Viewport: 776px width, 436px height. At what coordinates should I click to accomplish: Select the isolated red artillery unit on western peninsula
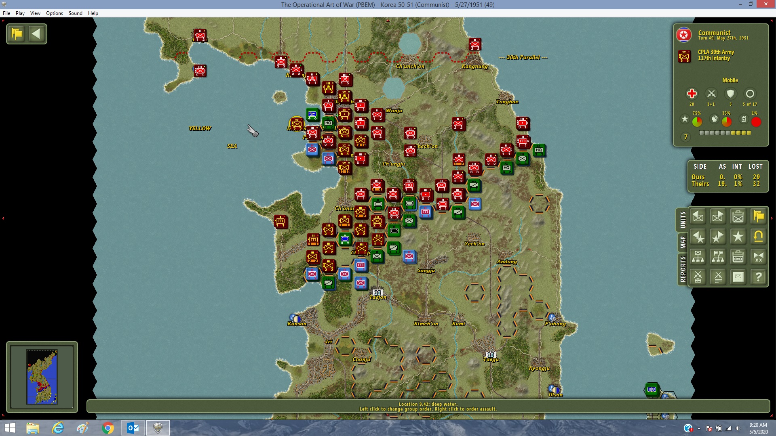point(280,221)
